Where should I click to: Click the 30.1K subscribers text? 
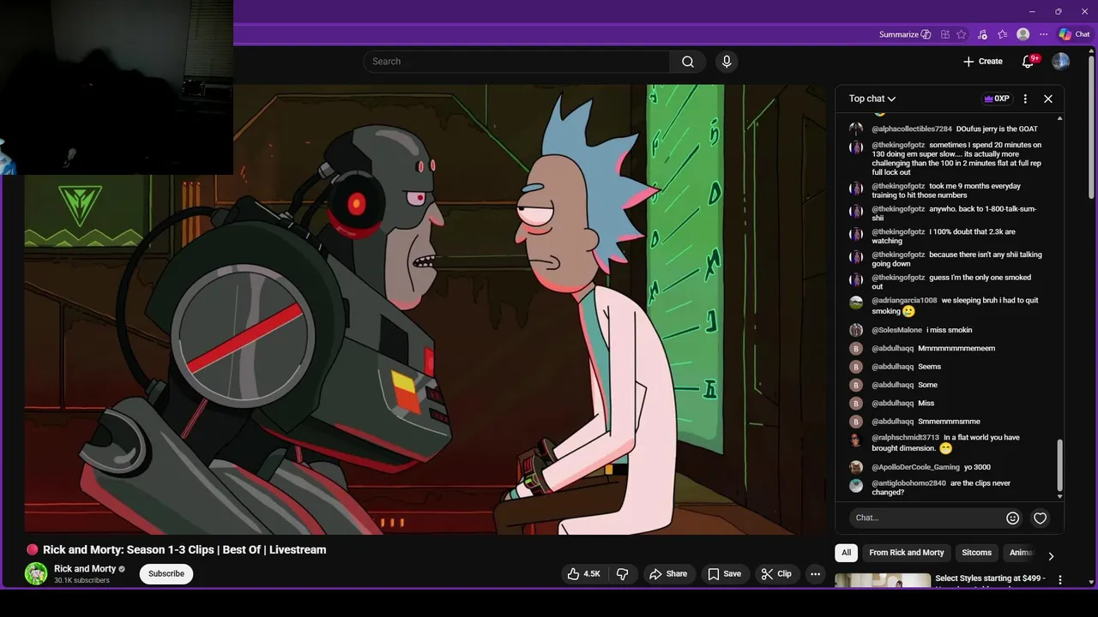tap(81, 581)
